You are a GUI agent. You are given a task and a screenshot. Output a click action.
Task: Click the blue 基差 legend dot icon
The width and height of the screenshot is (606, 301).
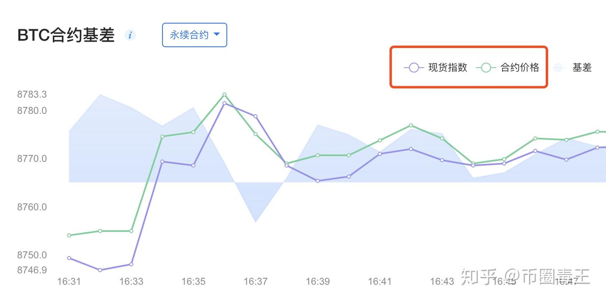tap(558, 67)
